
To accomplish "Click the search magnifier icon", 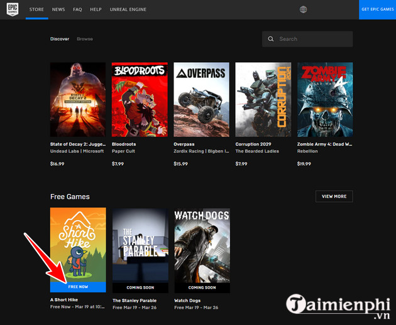I will click(271, 39).
